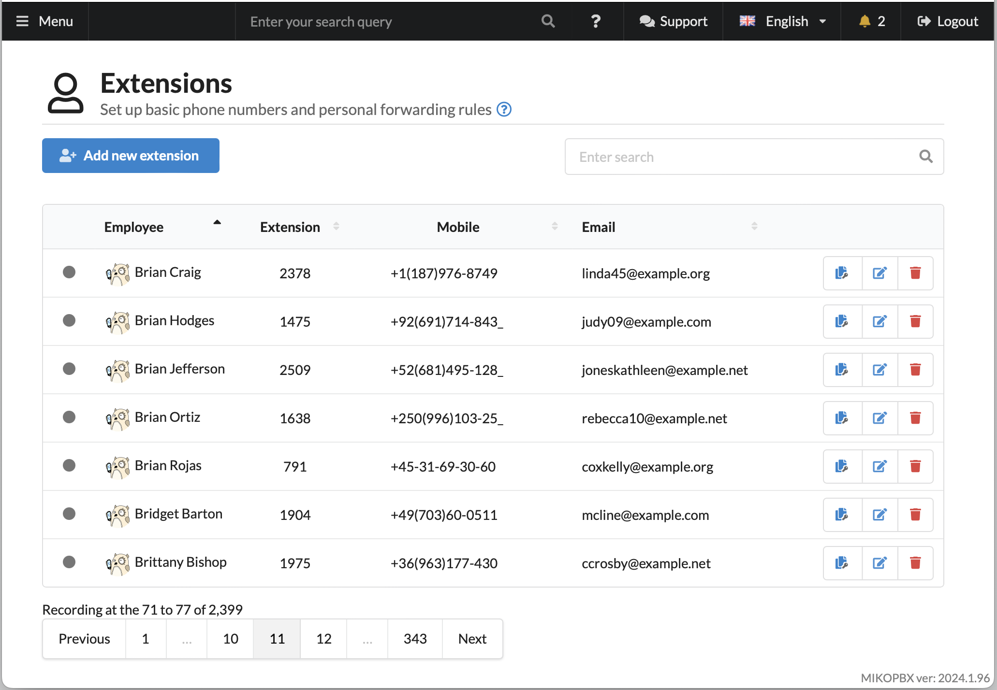Sort by Mobile column header
The width and height of the screenshot is (997, 690).
tap(458, 227)
